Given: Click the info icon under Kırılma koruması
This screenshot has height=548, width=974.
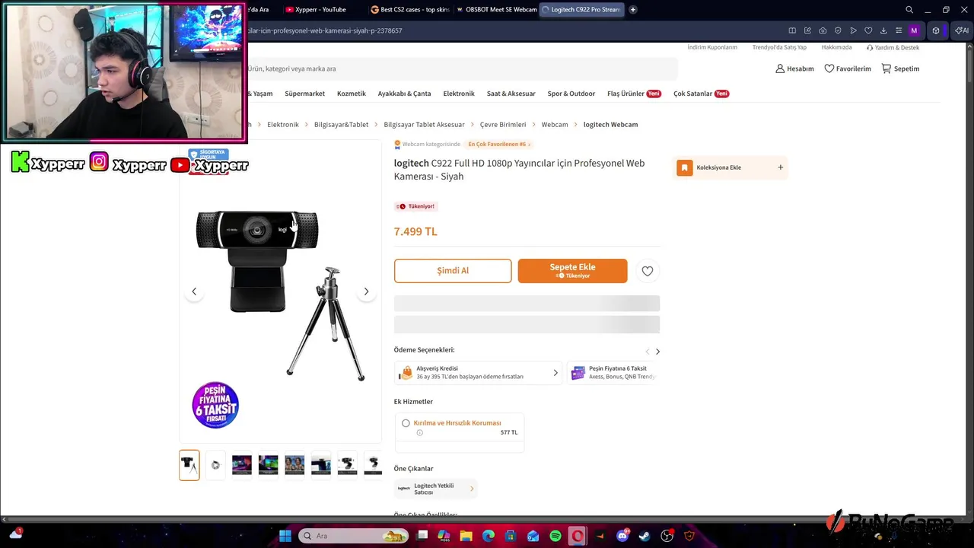Looking at the screenshot, I should tap(419, 432).
